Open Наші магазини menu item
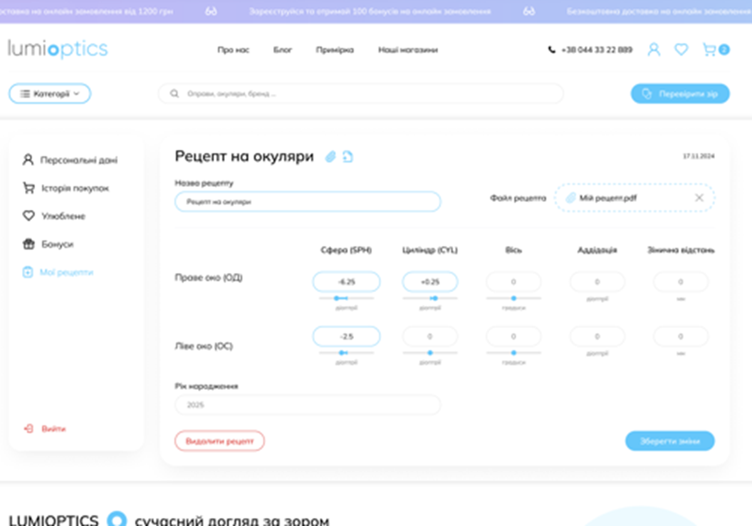The width and height of the screenshot is (752, 526). point(408,50)
